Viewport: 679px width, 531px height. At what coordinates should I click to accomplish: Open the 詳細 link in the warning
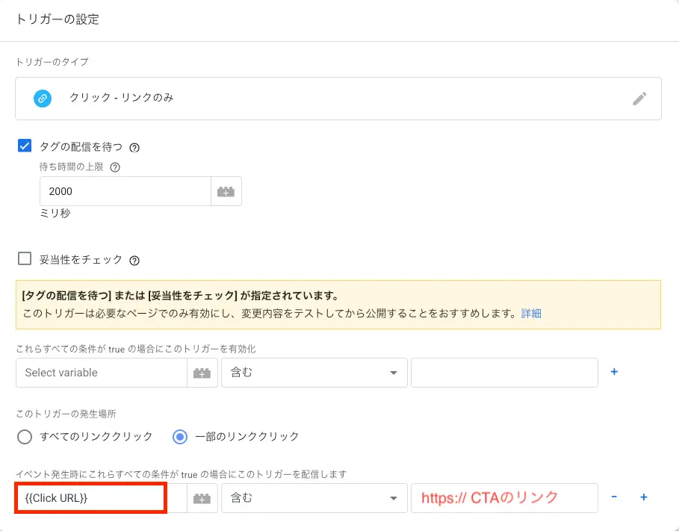tap(531, 314)
